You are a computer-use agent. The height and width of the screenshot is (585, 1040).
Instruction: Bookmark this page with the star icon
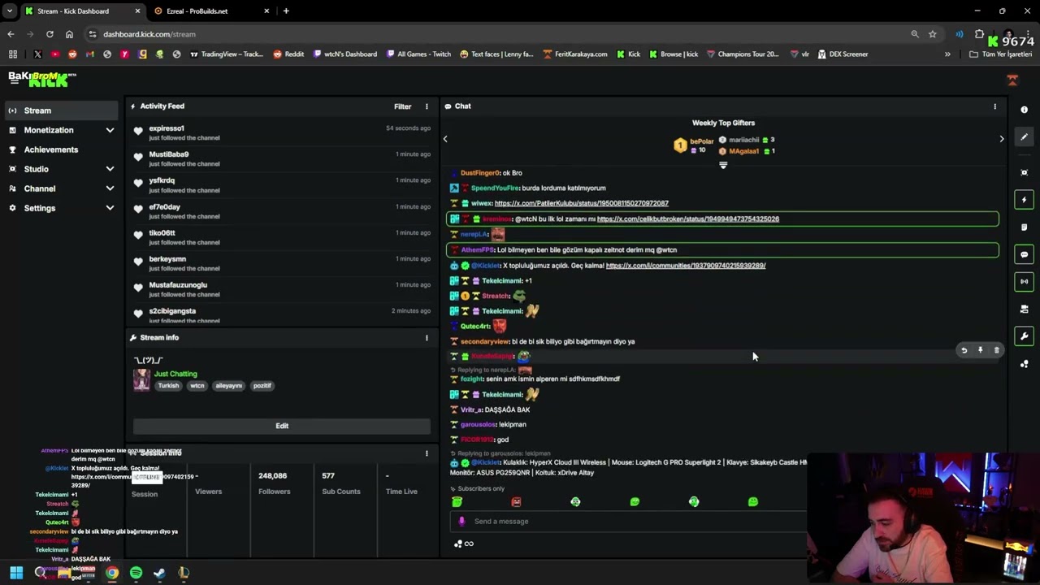[933, 34]
